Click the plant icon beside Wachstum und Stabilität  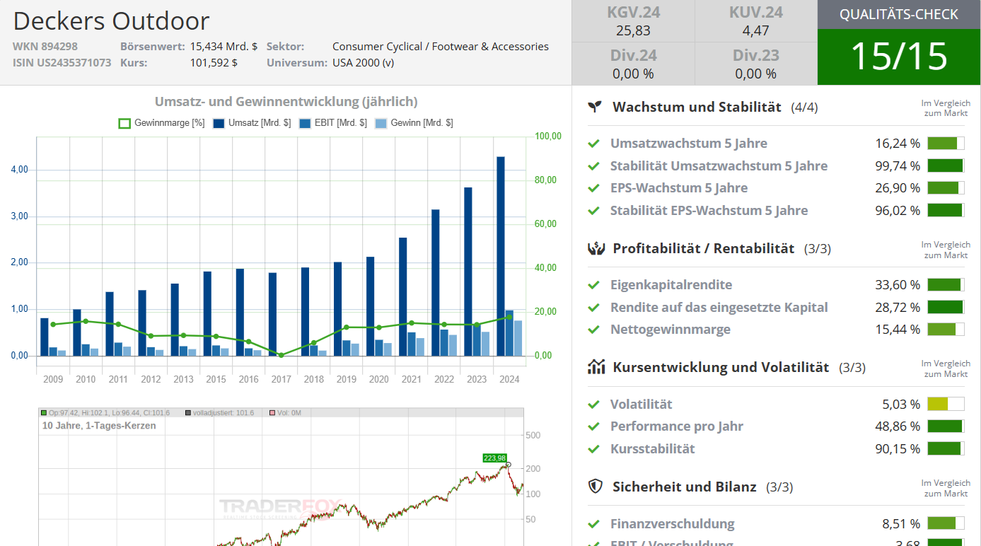[596, 107]
